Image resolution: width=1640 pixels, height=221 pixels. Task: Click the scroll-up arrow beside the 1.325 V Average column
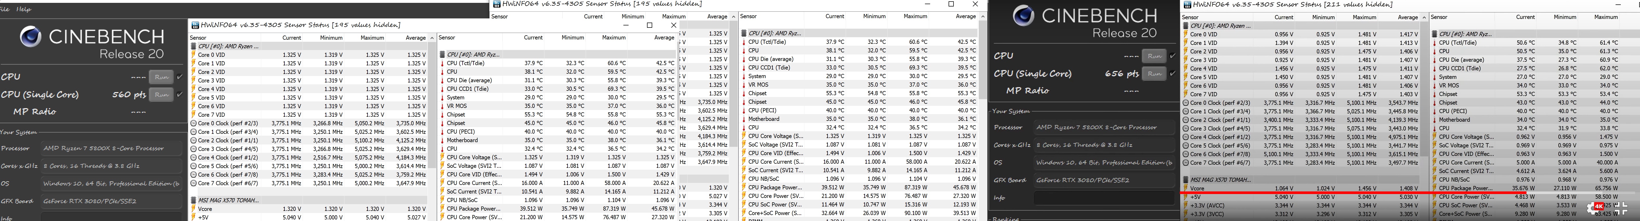(432, 38)
